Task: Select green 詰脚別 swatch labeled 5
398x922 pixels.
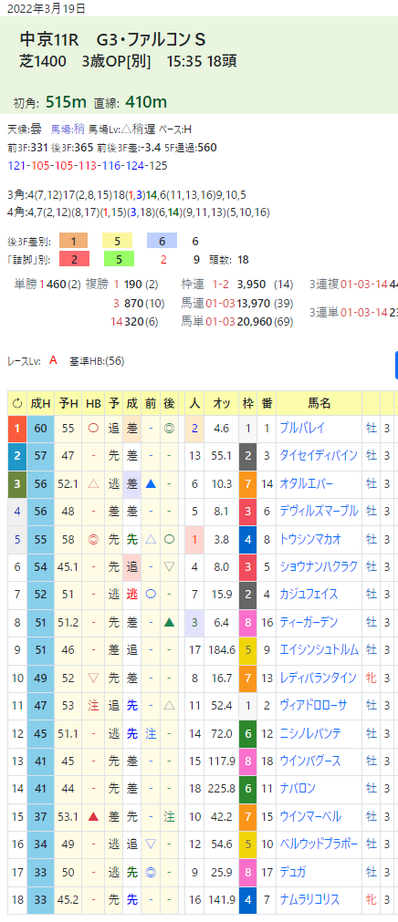Action: (117, 259)
